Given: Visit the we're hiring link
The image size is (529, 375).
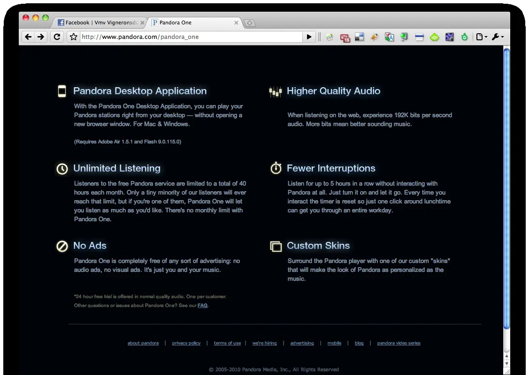Looking at the screenshot, I should click(265, 343).
